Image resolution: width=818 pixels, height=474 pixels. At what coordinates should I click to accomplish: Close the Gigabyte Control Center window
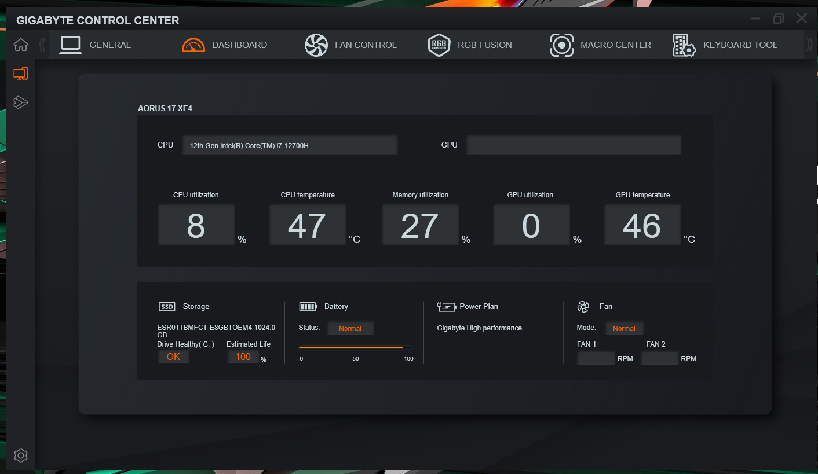point(802,19)
